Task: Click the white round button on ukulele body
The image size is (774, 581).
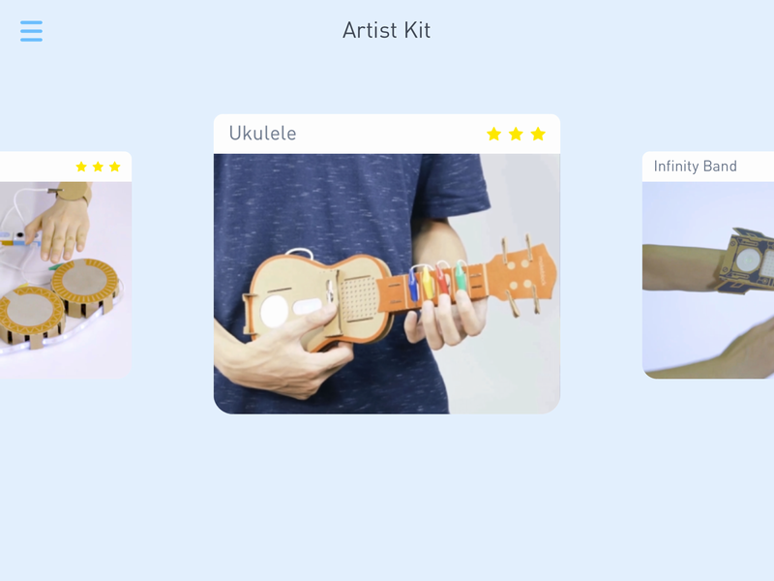Action: point(274,312)
